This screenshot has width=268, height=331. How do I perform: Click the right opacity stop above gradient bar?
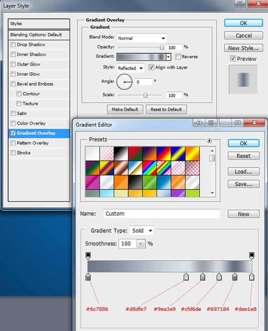click(x=251, y=256)
